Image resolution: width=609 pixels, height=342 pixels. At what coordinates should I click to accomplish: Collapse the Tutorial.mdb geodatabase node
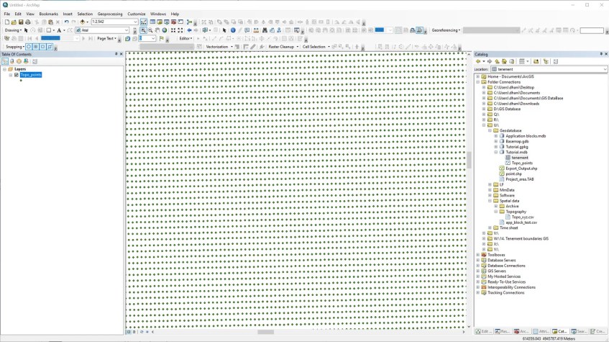coord(495,153)
